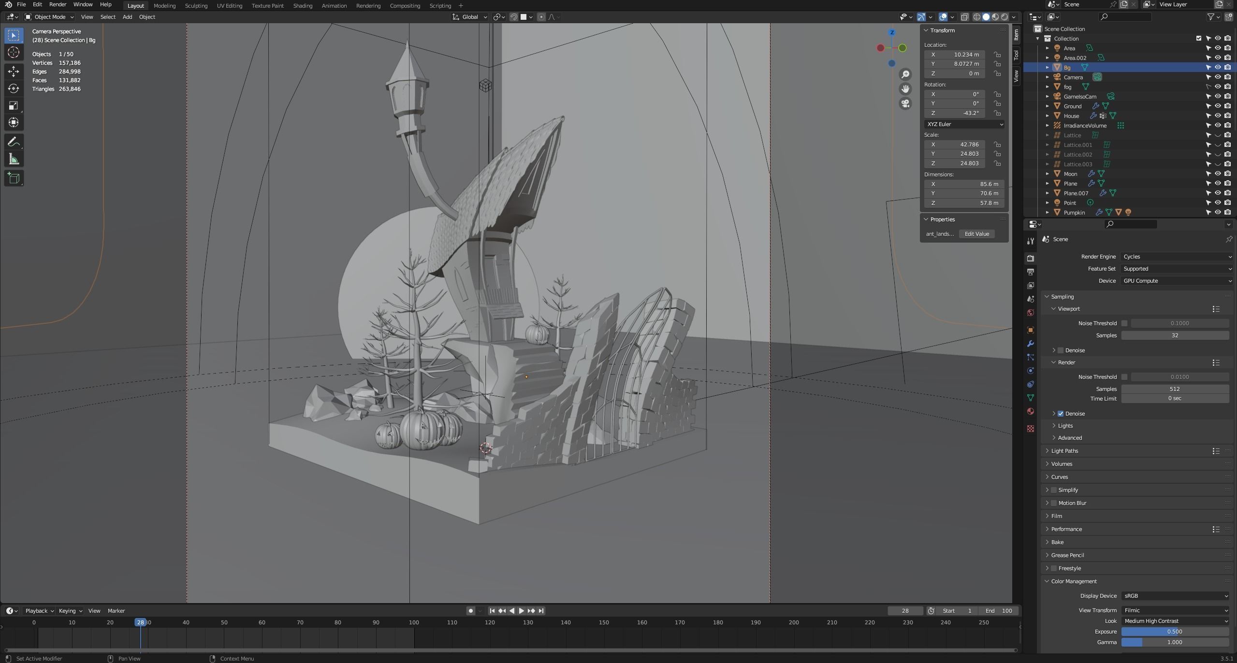Select the Annotate pencil tool
The height and width of the screenshot is (663, 1237).
tap(14, 142)
